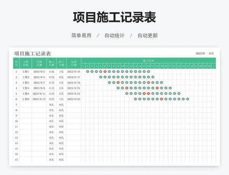Click the 施工记录 merged header

pos(148,60)
